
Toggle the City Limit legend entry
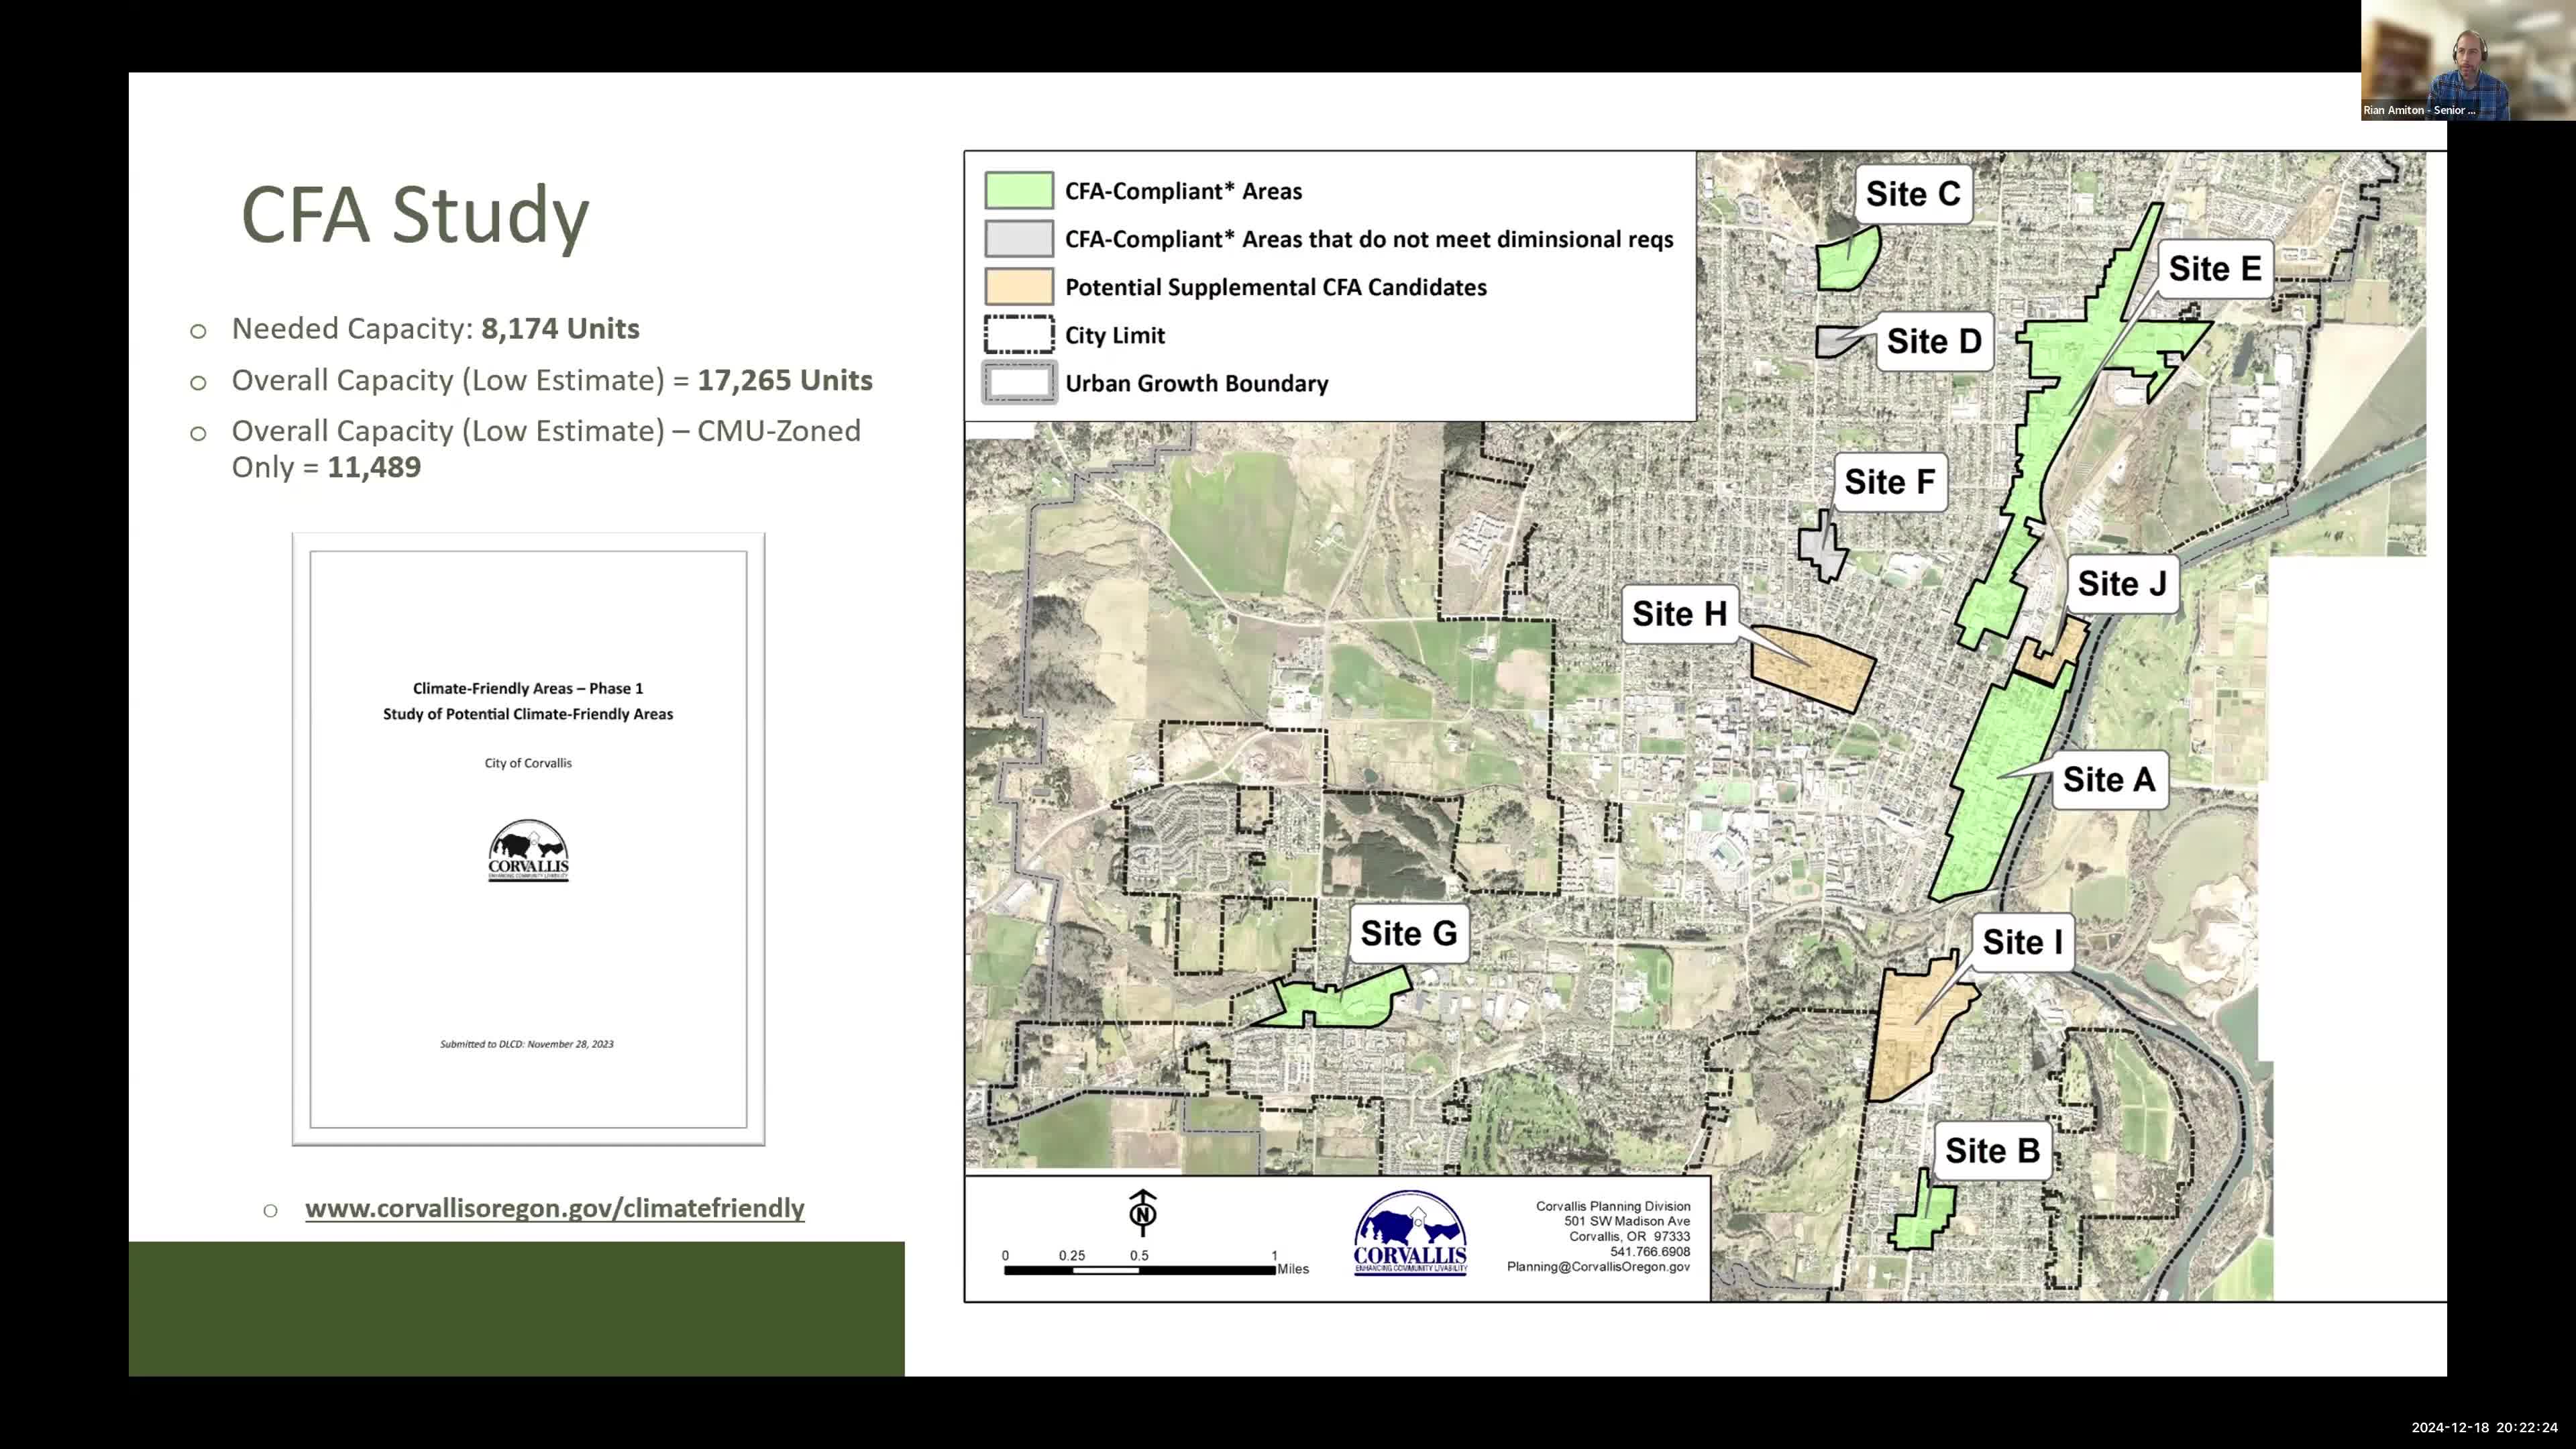coord(1115,335)
